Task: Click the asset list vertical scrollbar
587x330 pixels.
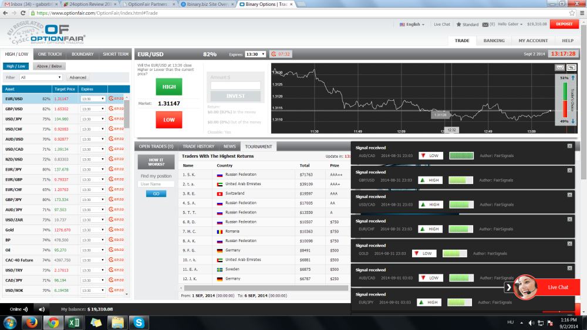Action: [127, 114]
